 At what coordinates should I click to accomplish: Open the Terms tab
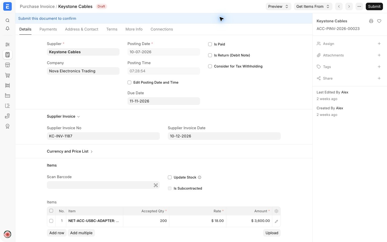coord(112,29)
